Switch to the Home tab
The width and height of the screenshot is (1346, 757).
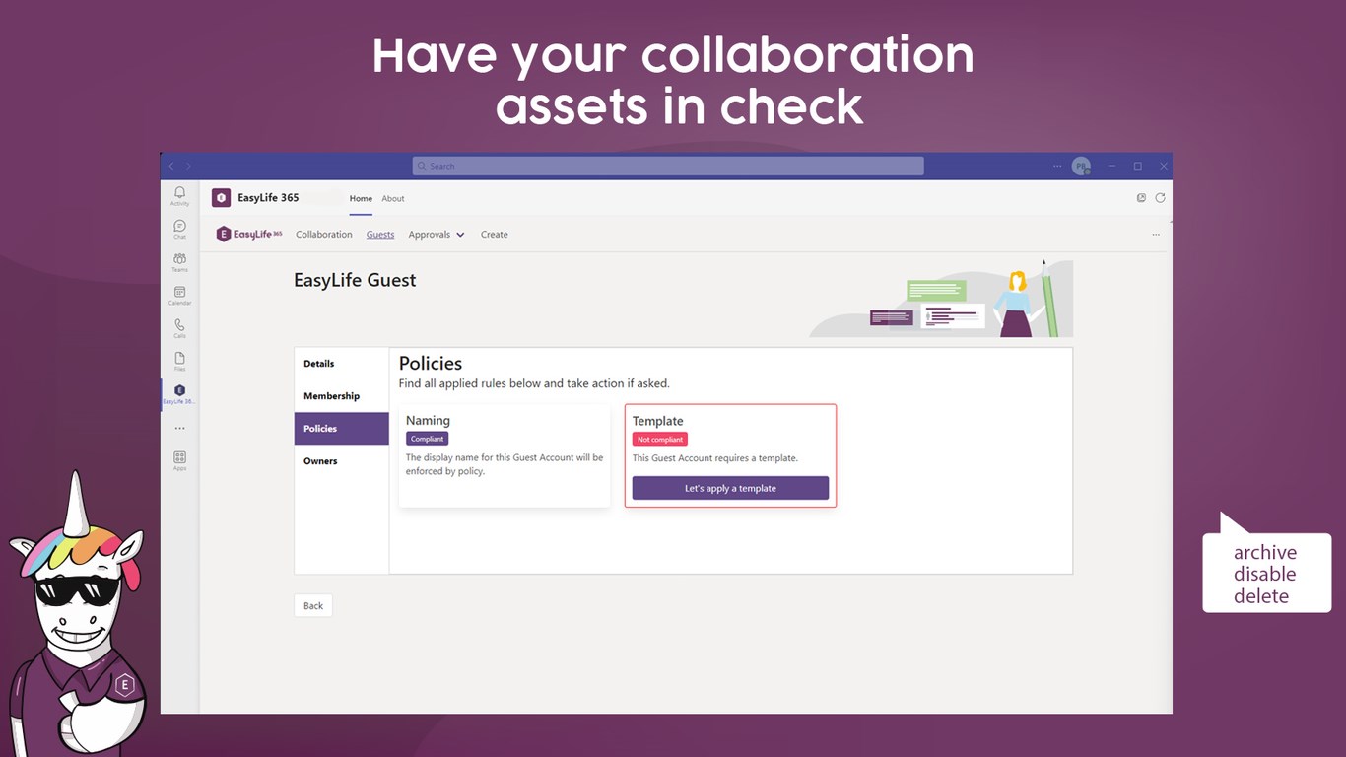(361, 198)
